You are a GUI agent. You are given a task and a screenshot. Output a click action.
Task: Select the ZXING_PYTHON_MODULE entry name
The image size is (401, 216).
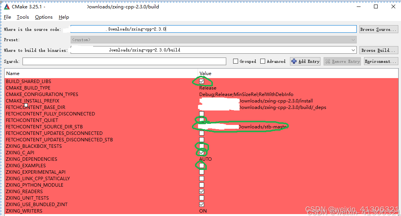pyautogui.click(x=34, y=185)
